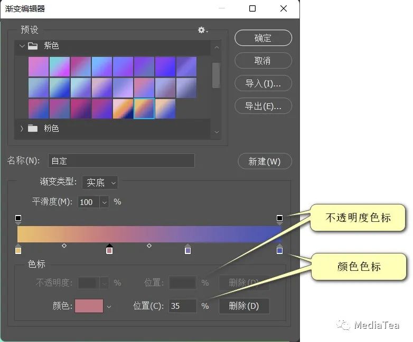Screen dimensions: 413x342
Task: Select fourth preset in third purple row
Action: [102, 109]
